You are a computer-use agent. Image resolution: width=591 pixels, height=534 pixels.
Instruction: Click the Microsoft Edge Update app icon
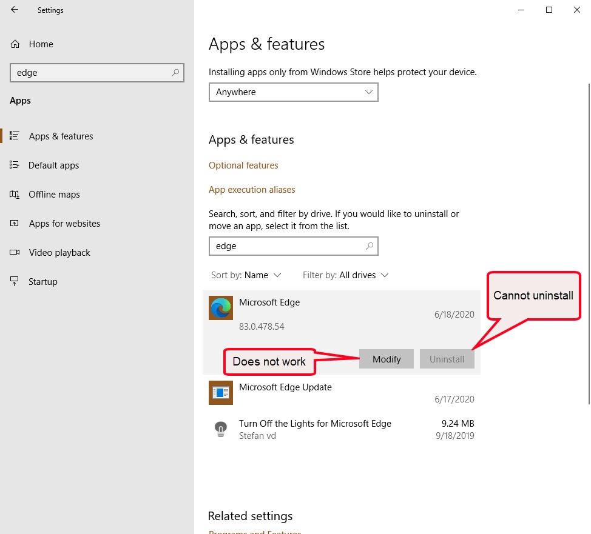tap(220, 393)
